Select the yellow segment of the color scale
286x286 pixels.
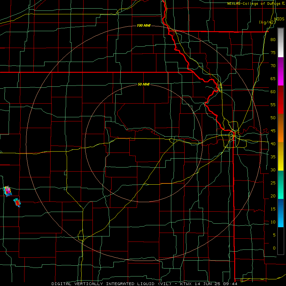coord(281,156)
